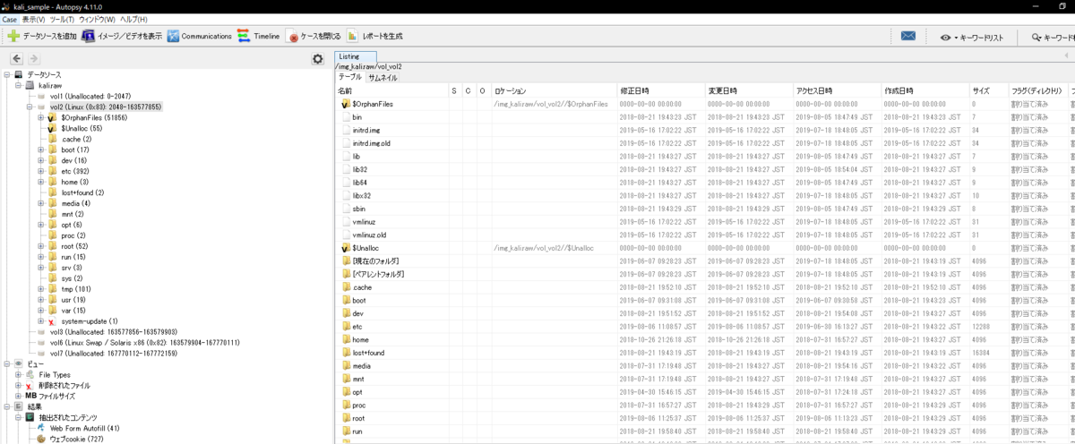Screen dimensions: 1075x444
Task: Select the initrd.img row in the table
Action: pos(704,130)
